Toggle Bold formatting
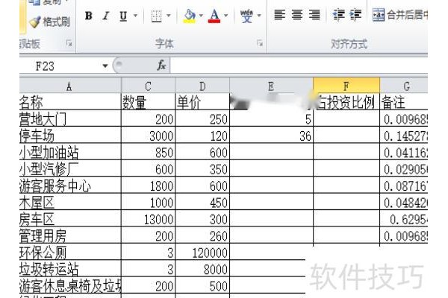The height and width of the screenshot is (298, 448). pos(89,16)
